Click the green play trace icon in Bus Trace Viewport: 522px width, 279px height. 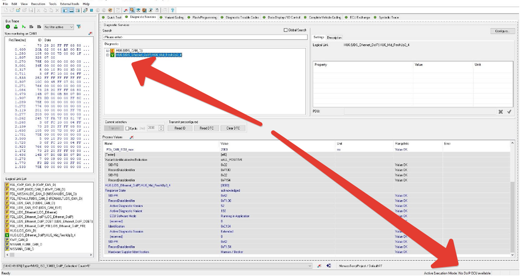23,27
